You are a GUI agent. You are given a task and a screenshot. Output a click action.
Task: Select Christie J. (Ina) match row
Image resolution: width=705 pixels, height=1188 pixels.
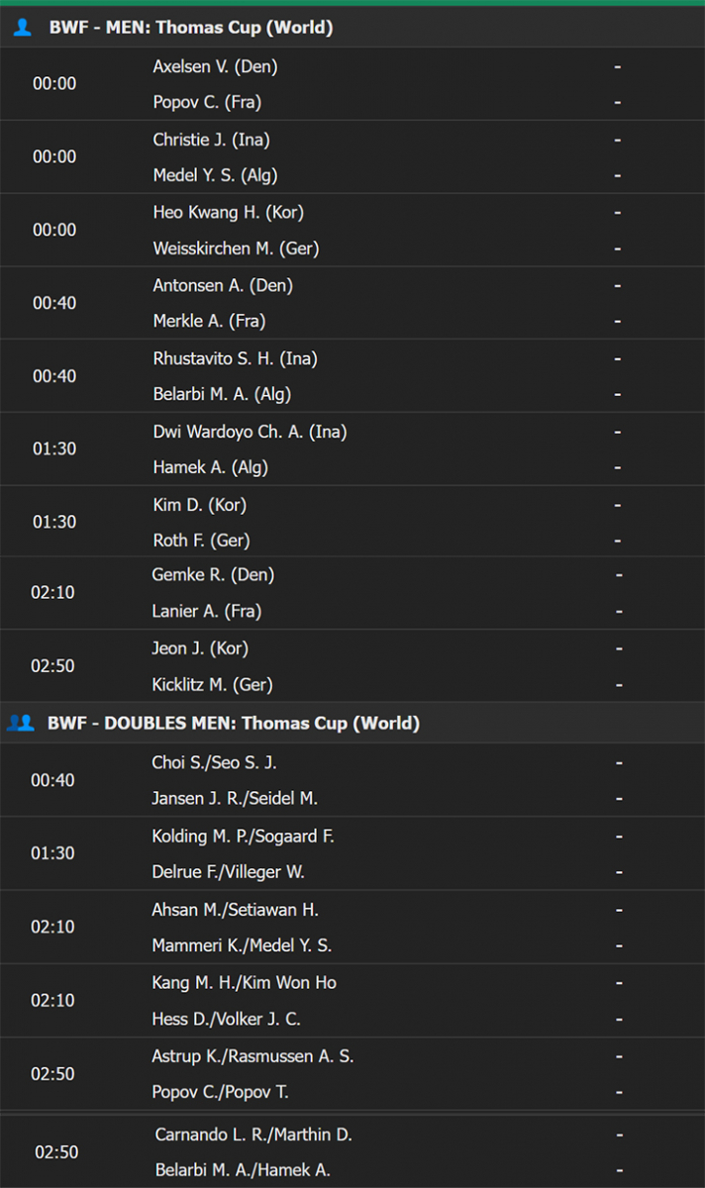352,157
